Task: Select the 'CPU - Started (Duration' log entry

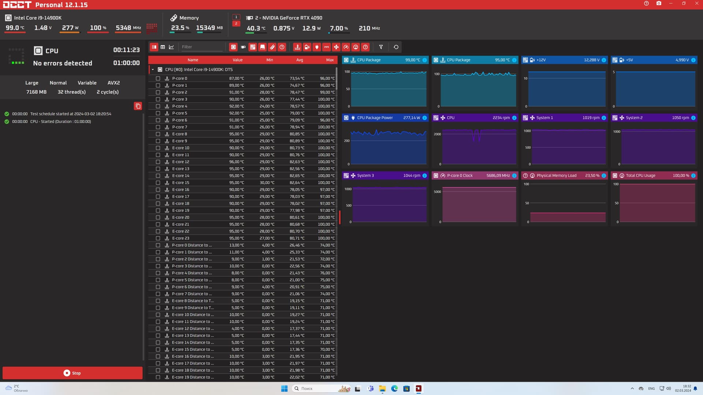Action: (x=60, y=121)
